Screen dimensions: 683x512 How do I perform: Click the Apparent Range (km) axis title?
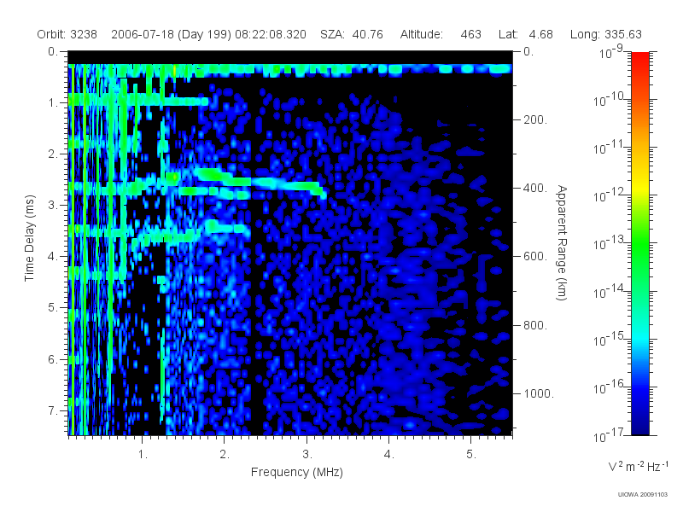pos(562,242)
